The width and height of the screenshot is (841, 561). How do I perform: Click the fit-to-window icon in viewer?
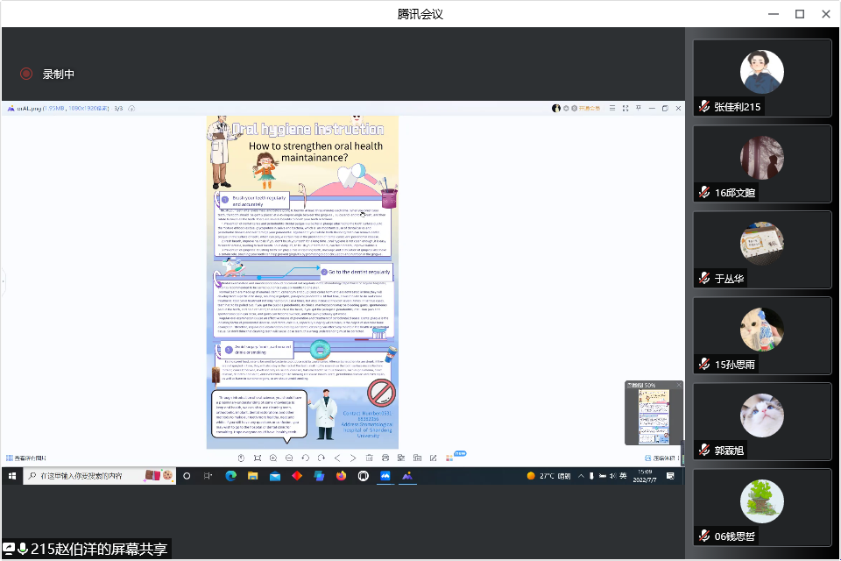click(258, 458)
